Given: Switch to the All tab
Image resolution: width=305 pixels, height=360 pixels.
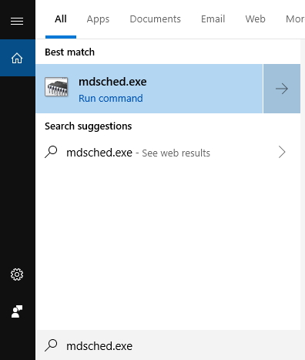Looking at the screenshot, I should tap(61, 19).
